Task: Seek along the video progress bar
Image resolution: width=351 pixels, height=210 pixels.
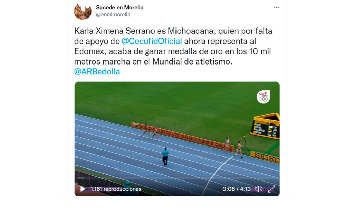Action: click(177, 178)
